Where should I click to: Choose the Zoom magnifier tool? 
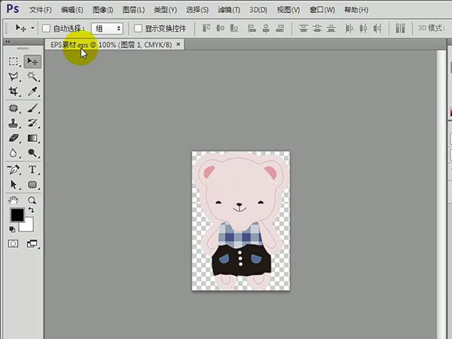[x=32, y=200]
